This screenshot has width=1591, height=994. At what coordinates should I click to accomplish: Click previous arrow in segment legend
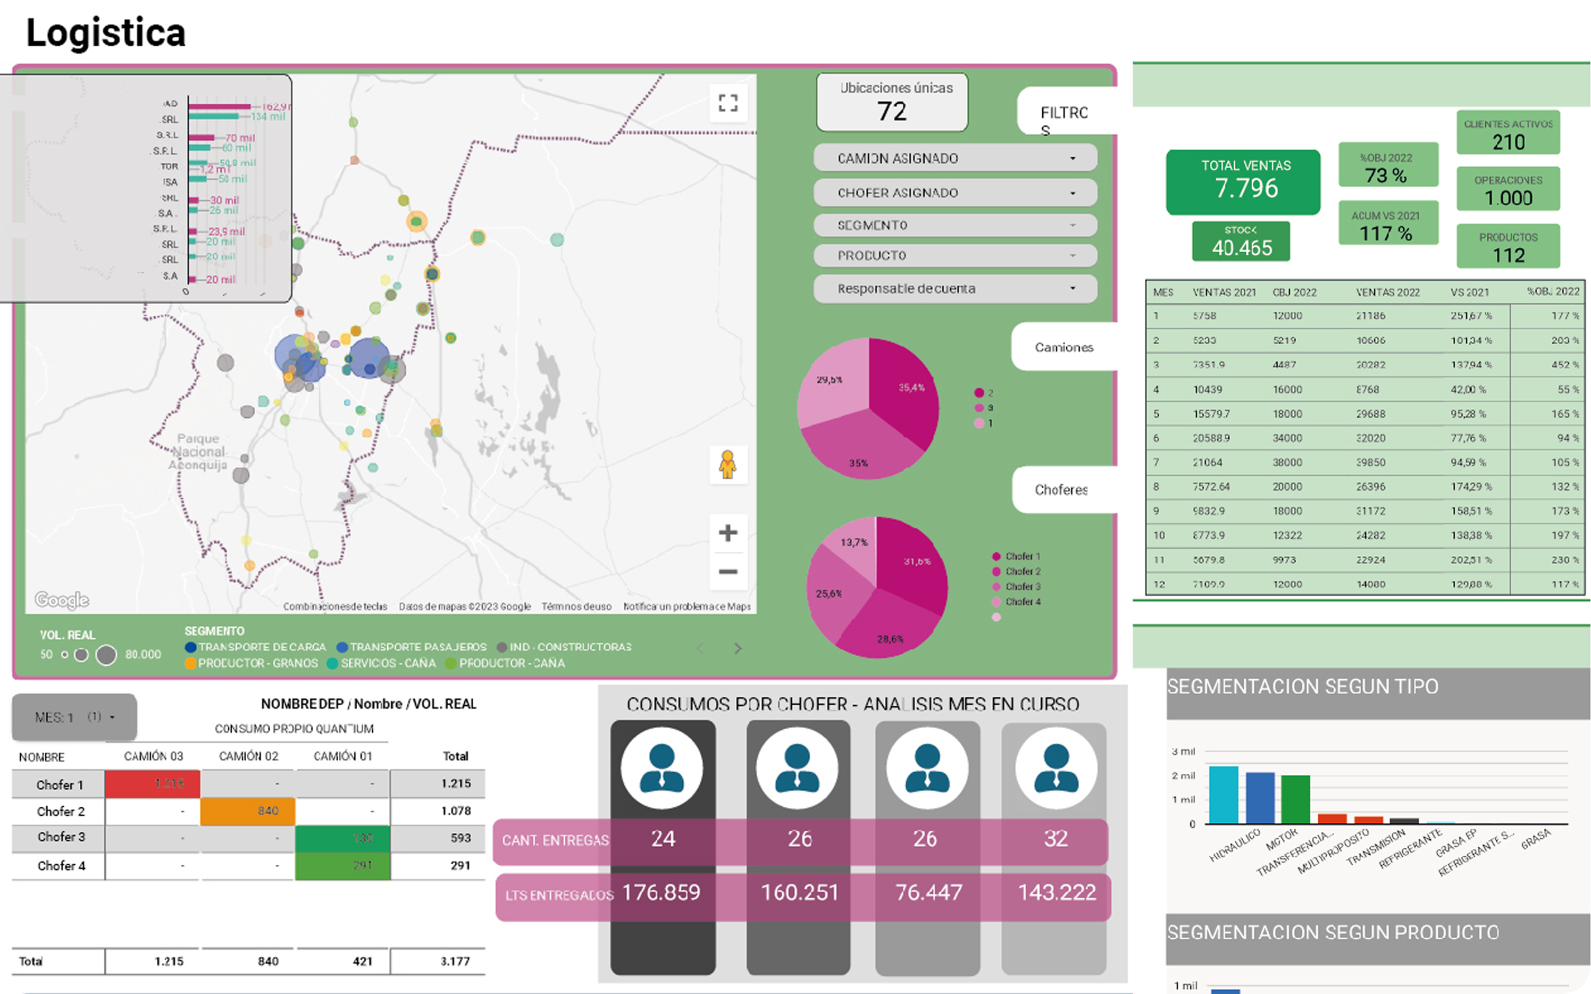[x=700, y=648]
